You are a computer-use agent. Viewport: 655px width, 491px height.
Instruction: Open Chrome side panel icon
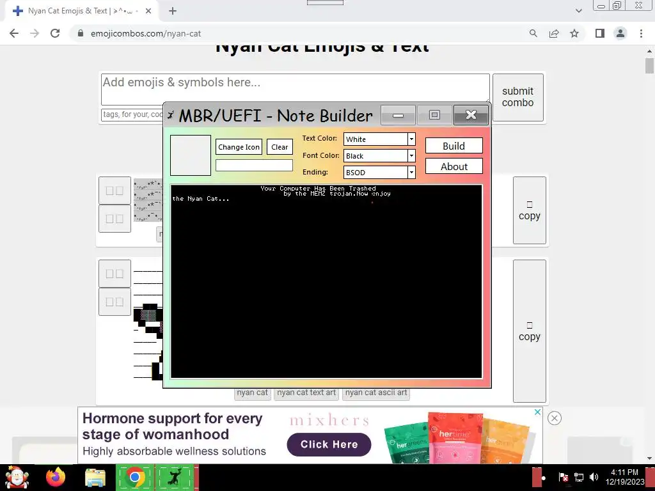(x=600, y=33)
